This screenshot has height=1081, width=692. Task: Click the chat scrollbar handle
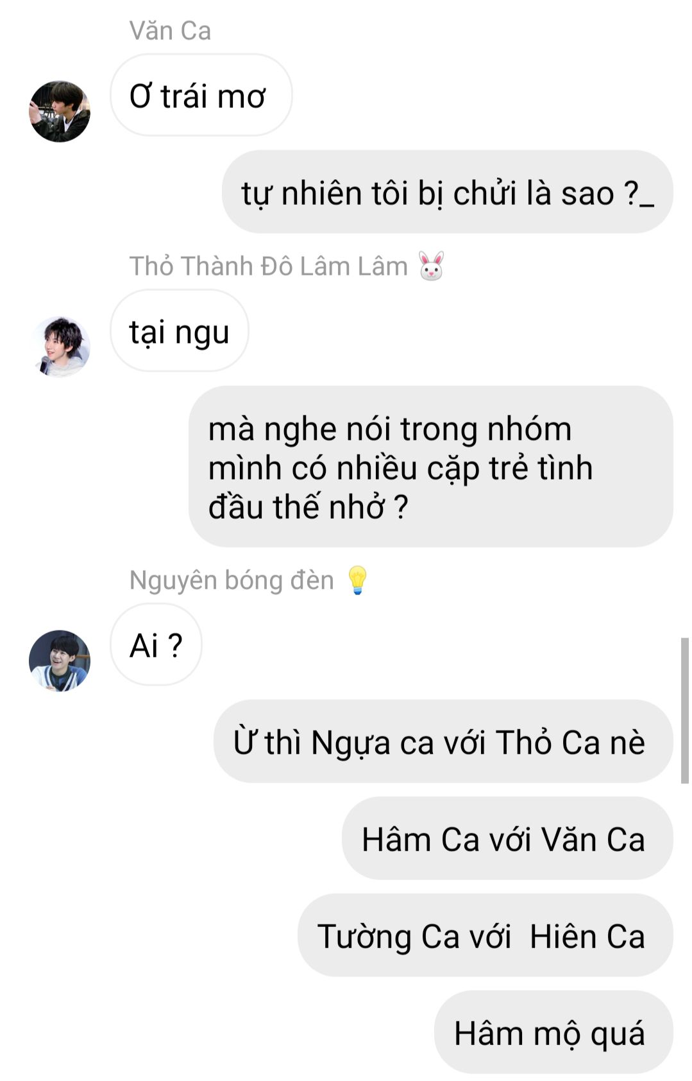tap(684, 711)
